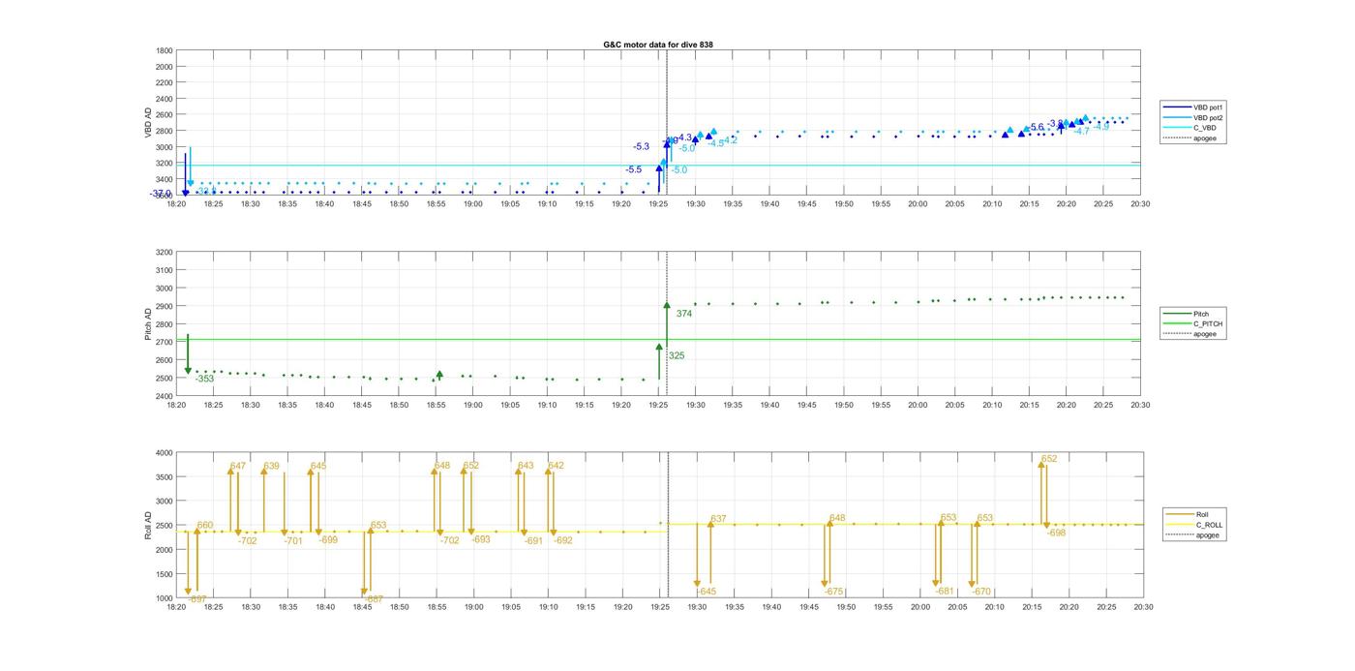Viewport: 1355px width, 671px height.
Task: Click the 'Pitch AD' y-axis label
Action: point(149,324)
